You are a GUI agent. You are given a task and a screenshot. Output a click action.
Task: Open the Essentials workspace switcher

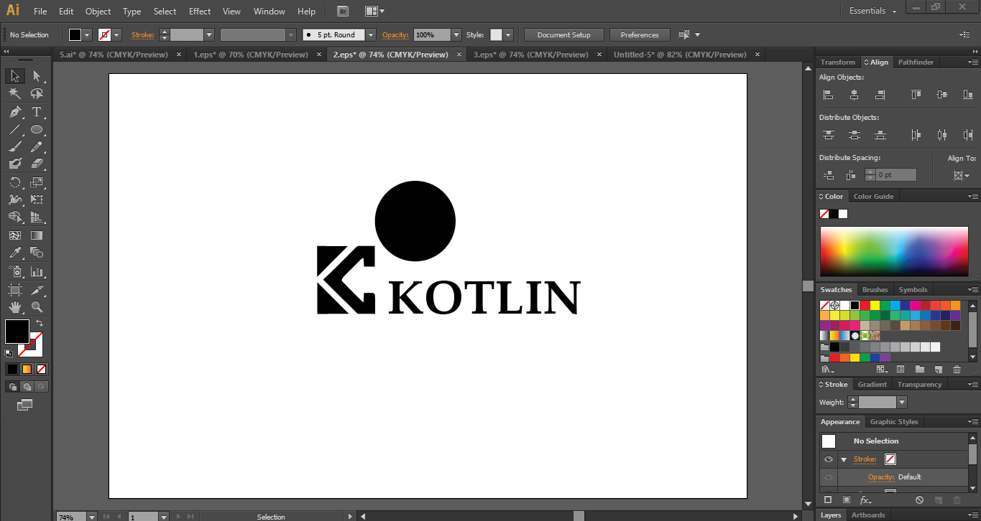pyautogui.click(x=873, y=11)
